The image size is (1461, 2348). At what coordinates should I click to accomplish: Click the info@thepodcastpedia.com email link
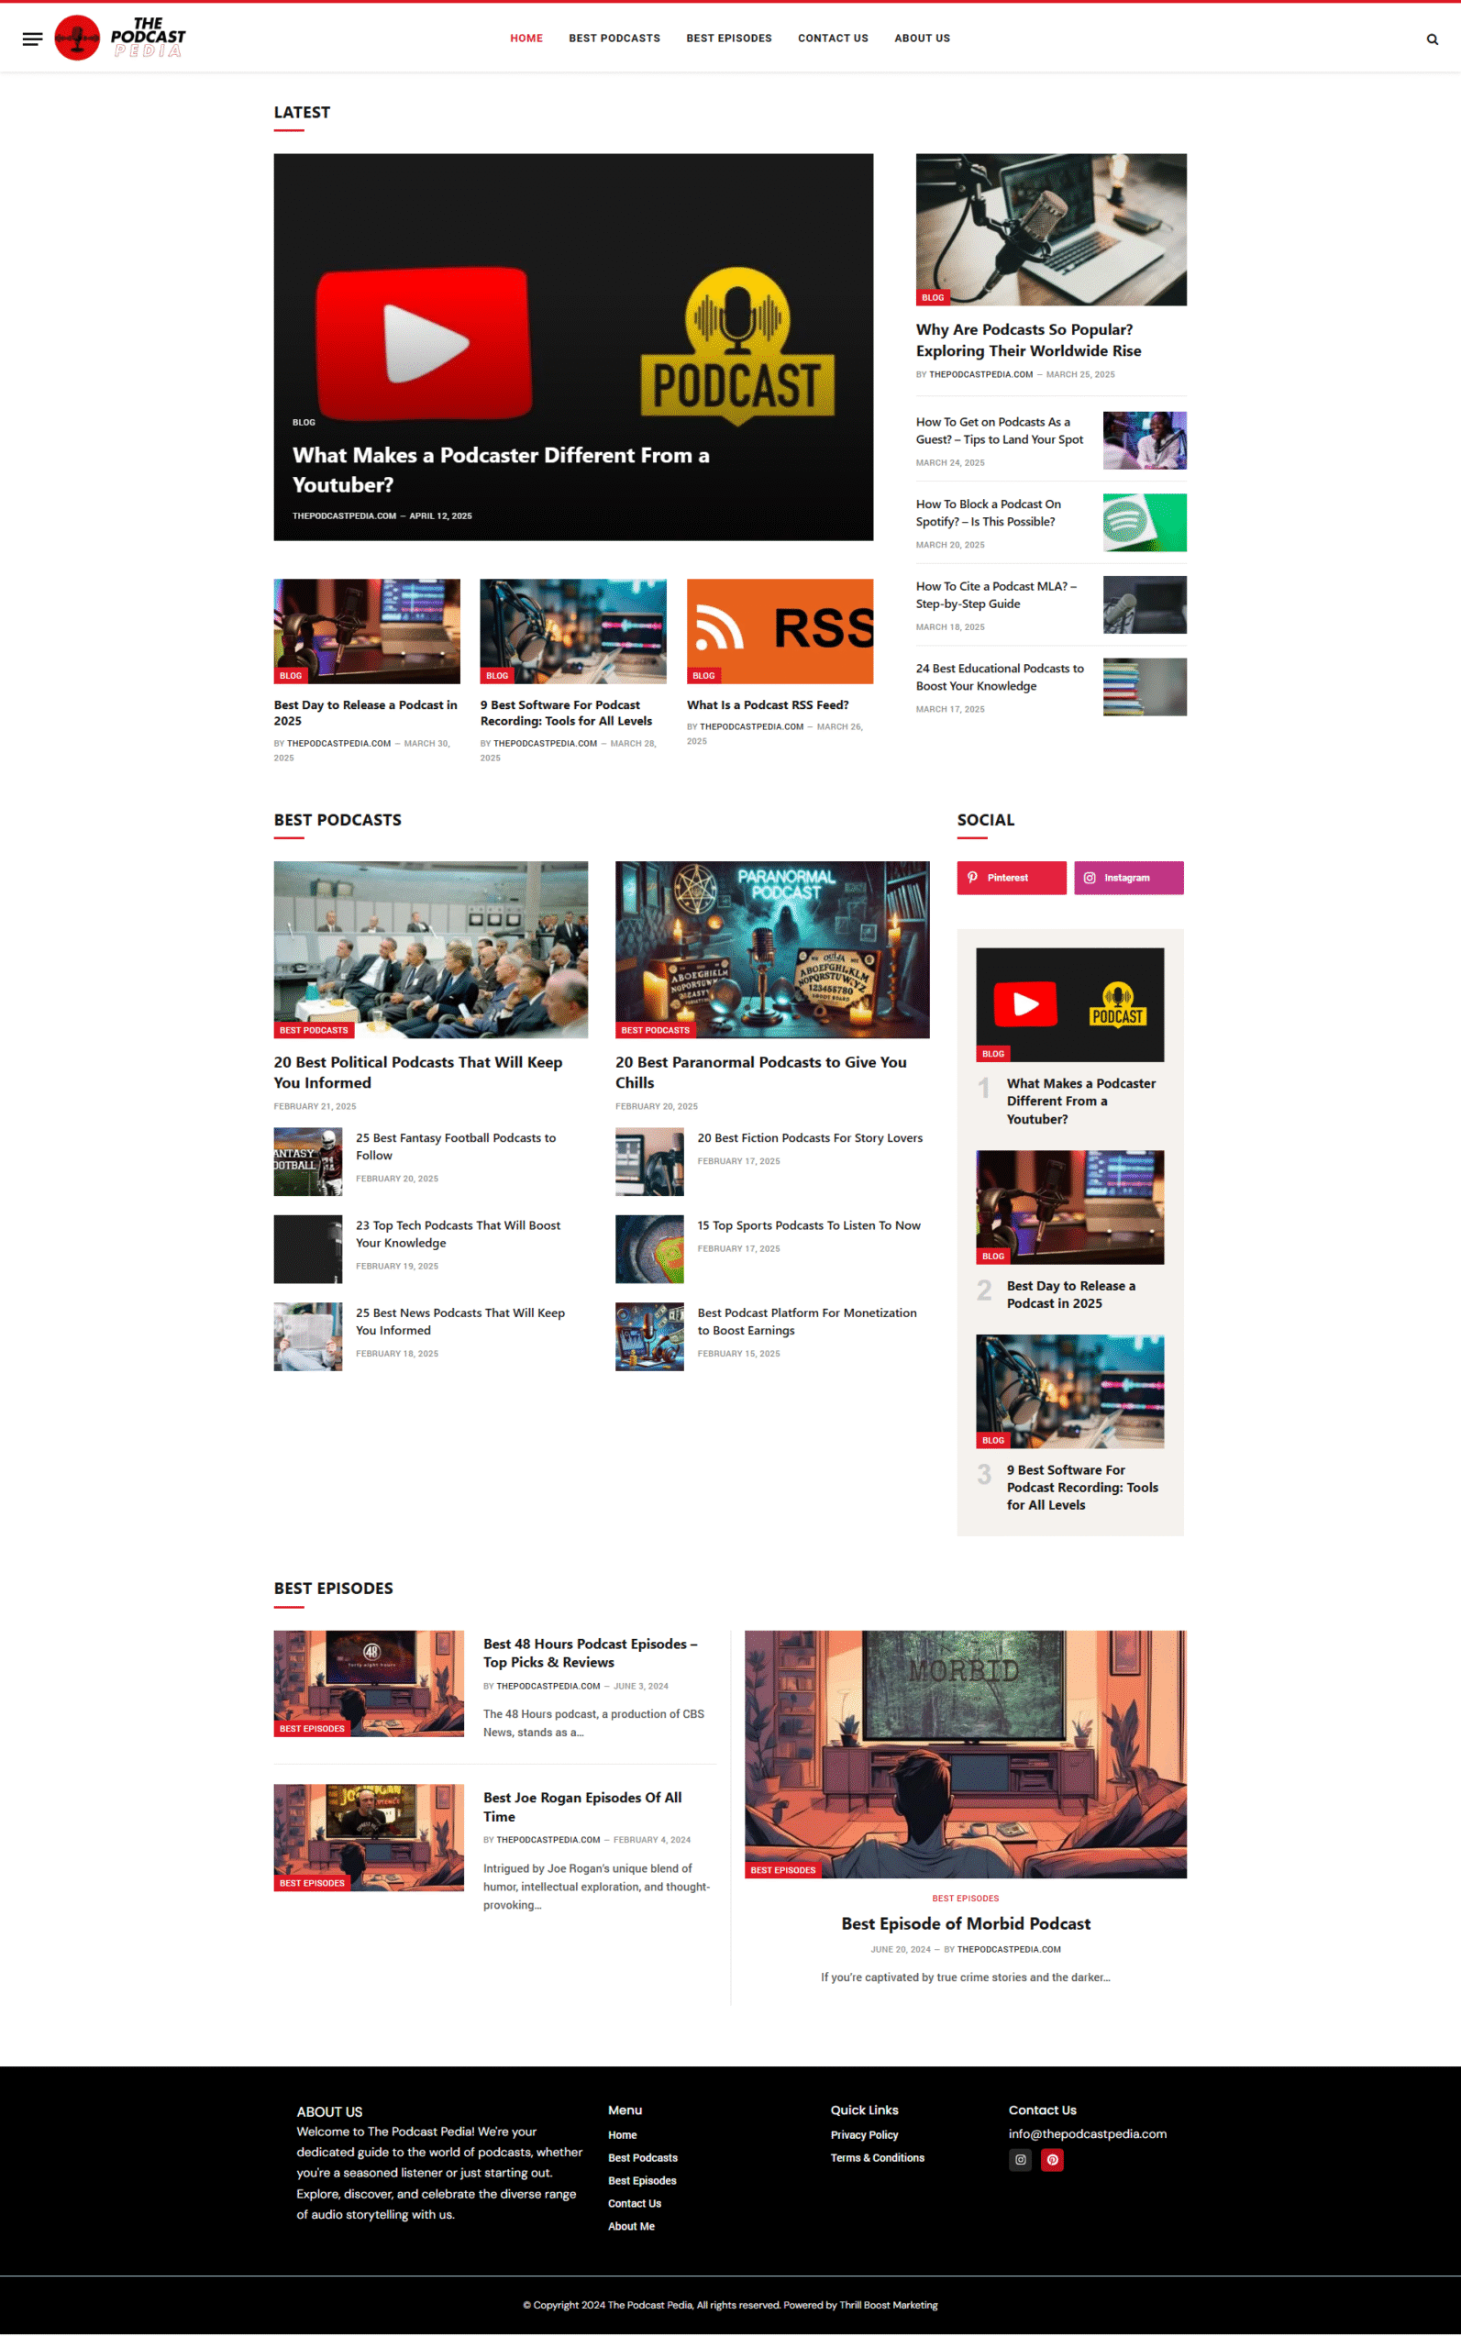pyautogui.click(x=1087, y=2133)
